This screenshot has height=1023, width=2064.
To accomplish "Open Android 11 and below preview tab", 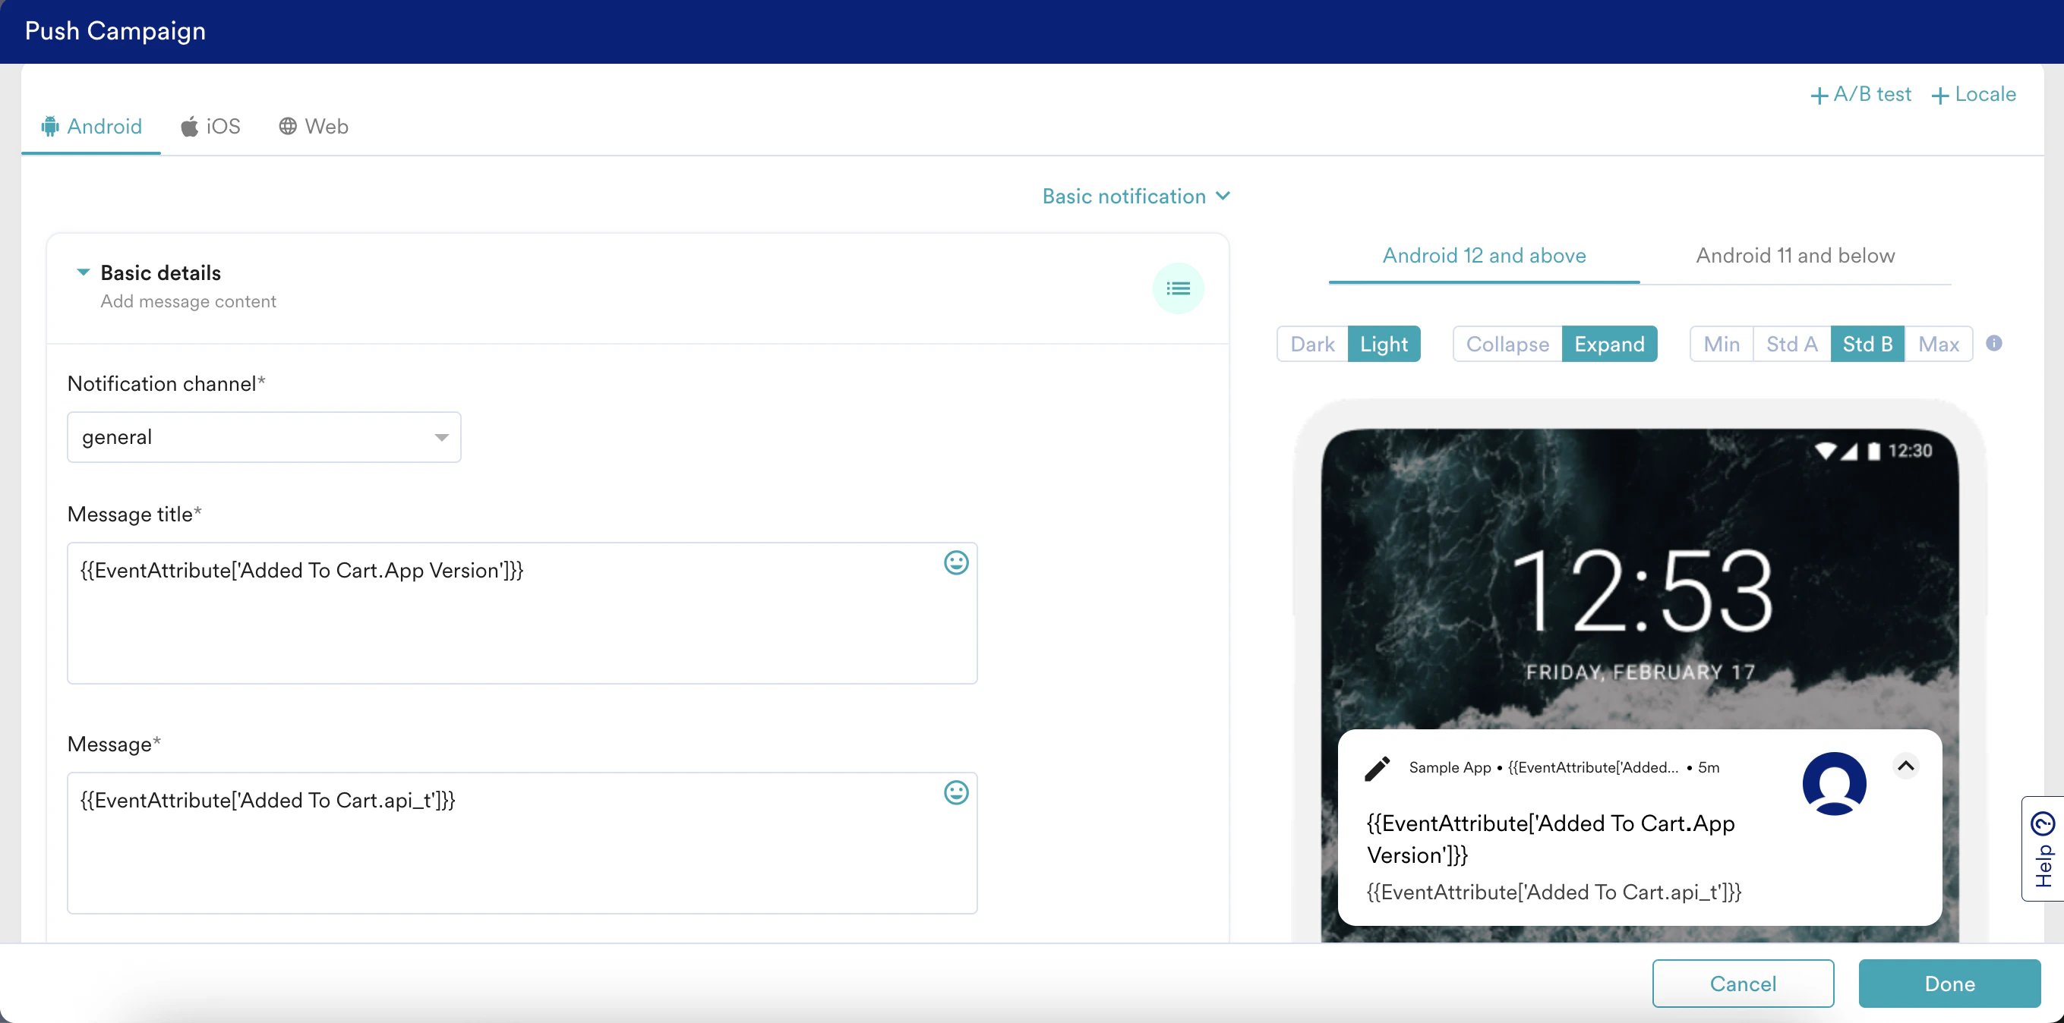I will pyautogui.click(x=1794, y=255).
